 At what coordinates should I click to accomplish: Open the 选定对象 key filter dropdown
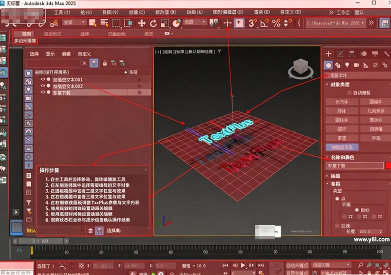click(x=331, y=265)
